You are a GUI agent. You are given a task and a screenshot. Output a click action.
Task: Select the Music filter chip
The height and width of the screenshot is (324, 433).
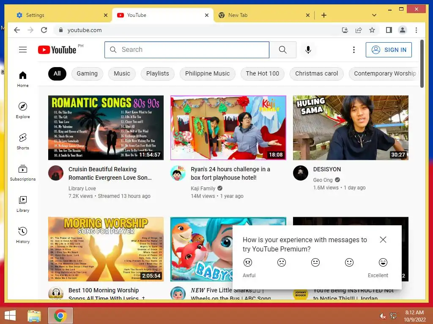tap(122, 73)
